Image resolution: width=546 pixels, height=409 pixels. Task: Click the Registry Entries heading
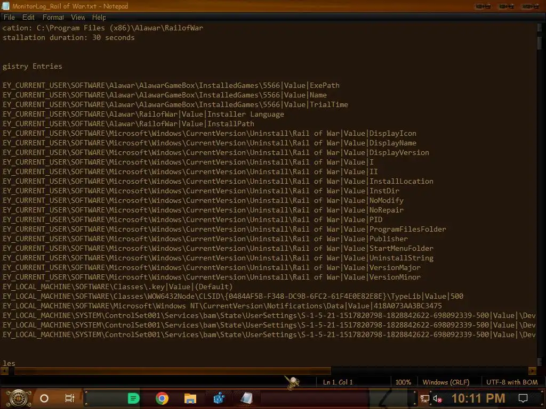[33, 67]
